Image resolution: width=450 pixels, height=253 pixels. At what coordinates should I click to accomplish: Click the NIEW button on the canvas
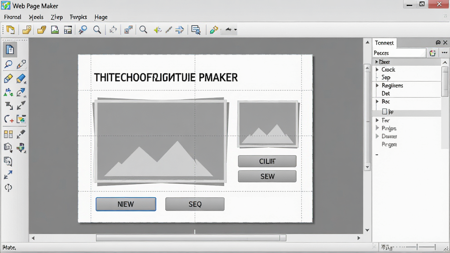click(126, 204)
